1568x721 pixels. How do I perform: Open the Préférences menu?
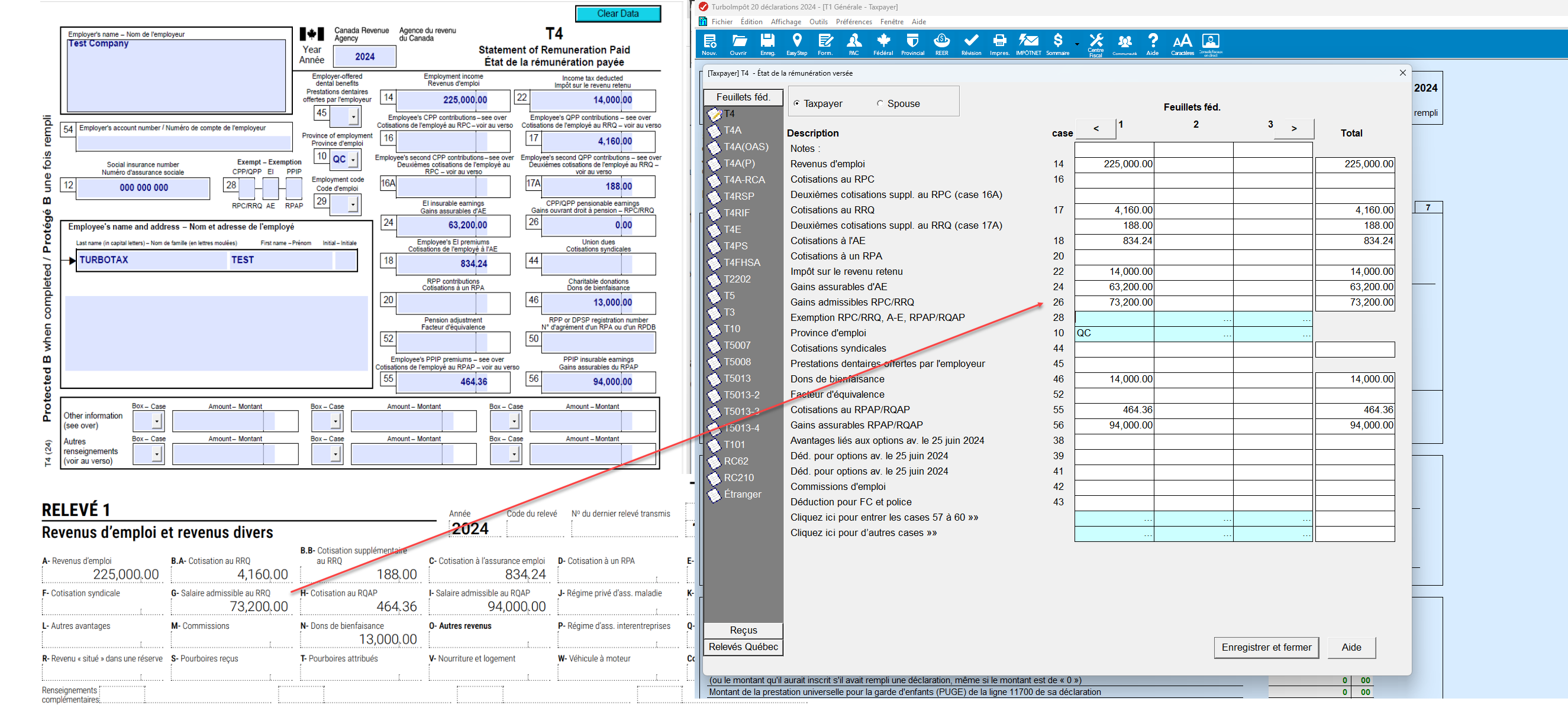click(853, 22)
